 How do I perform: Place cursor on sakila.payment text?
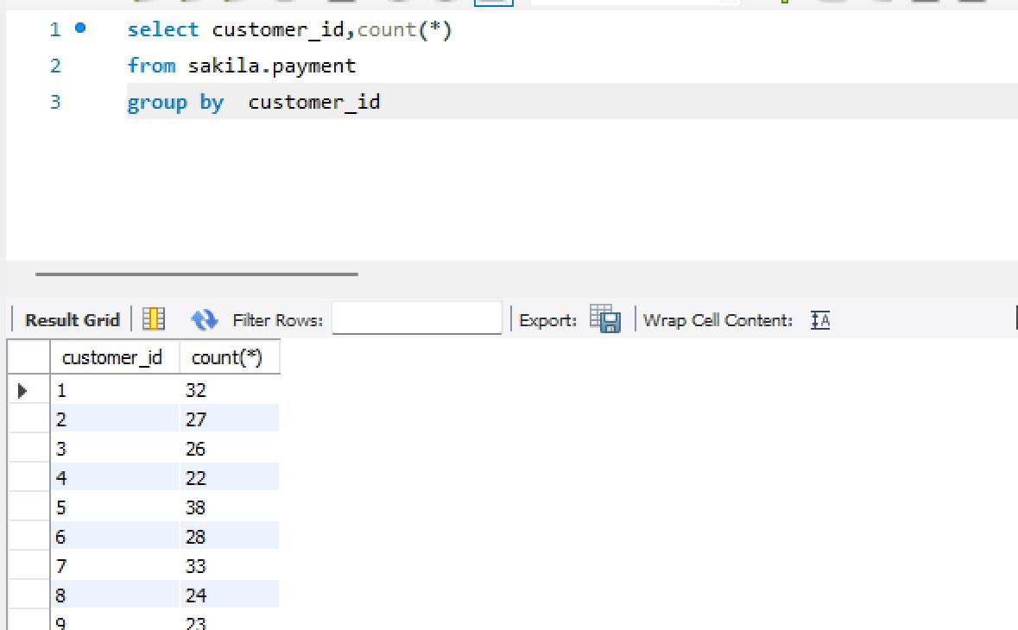[271, 66]
